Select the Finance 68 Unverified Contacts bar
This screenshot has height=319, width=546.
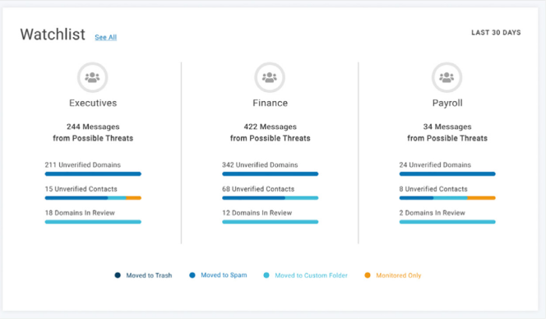[x=271, y=198]
